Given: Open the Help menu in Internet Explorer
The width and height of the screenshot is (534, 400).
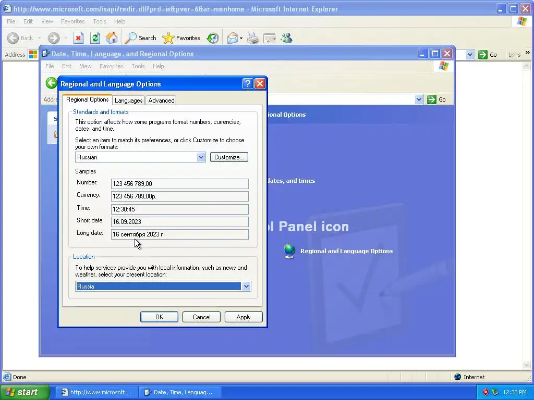Looking at the screenshot, I should click(119, 21).
